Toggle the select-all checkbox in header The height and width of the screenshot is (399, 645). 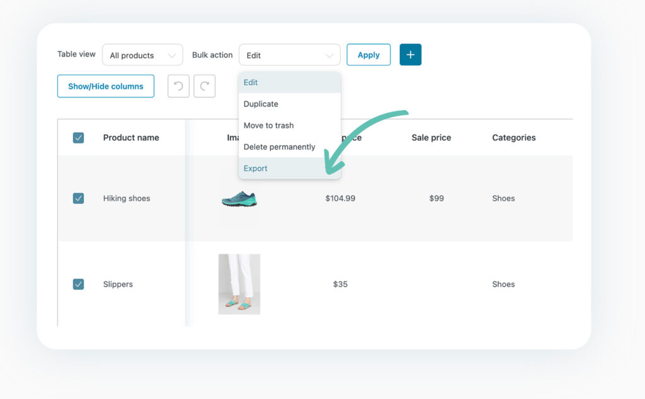point(78,137)
